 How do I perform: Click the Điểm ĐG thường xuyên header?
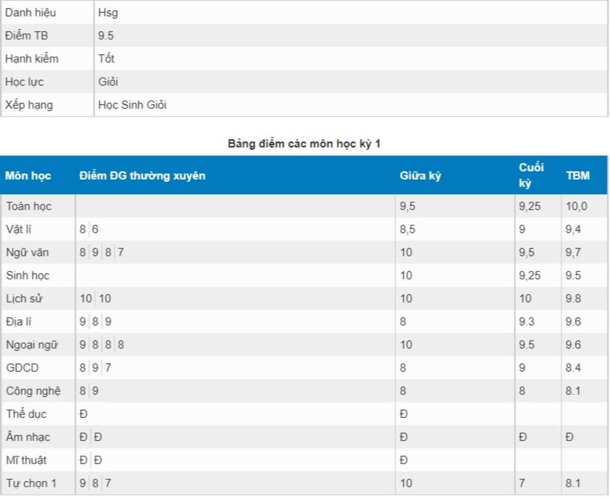tap(142, 176)
